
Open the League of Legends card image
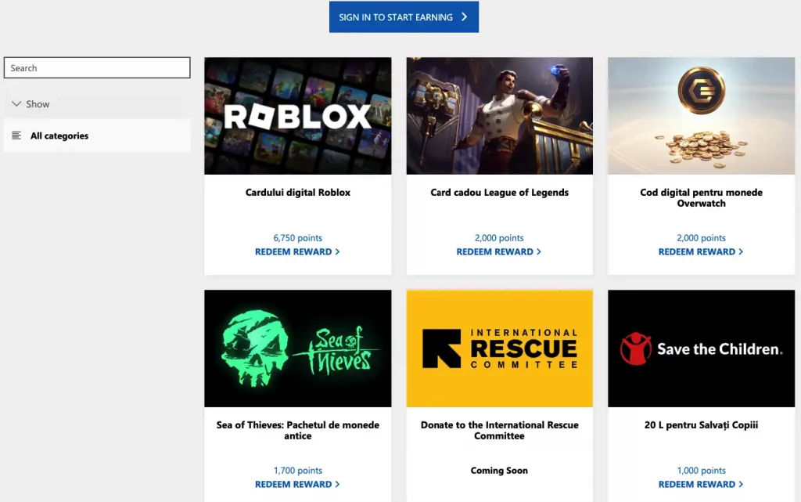tap(499, 116)
